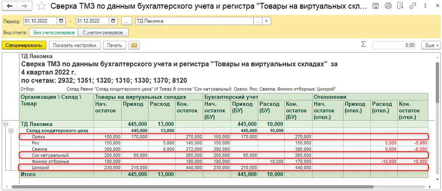Edit the period start date field
The image size is (442, 191).
(x=40, y=21)
